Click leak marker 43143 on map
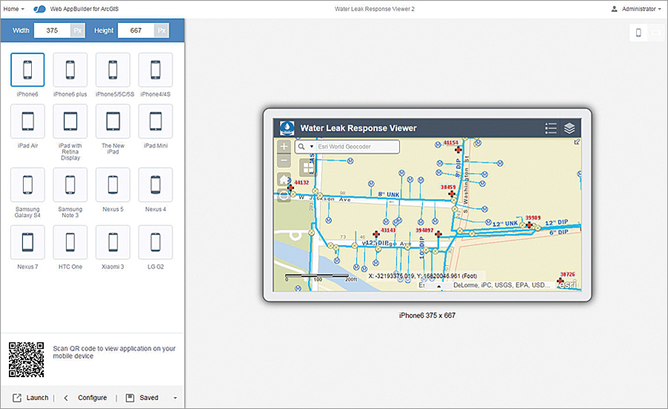Screen dimensions: 668x409 376,234
